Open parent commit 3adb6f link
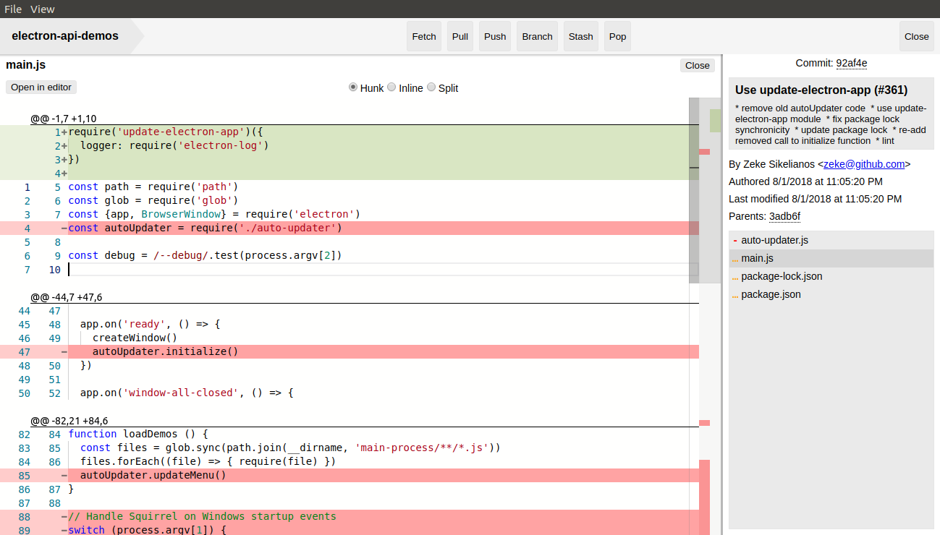940x535 pixels. pyautogui.click(x=784, y=216)
